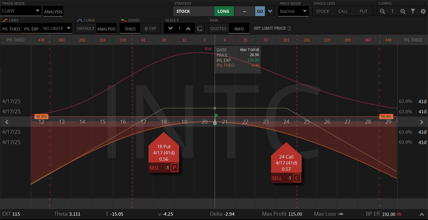Select the THEO zones option
This screenshot has height=220, width=428.
click(130, 29)
